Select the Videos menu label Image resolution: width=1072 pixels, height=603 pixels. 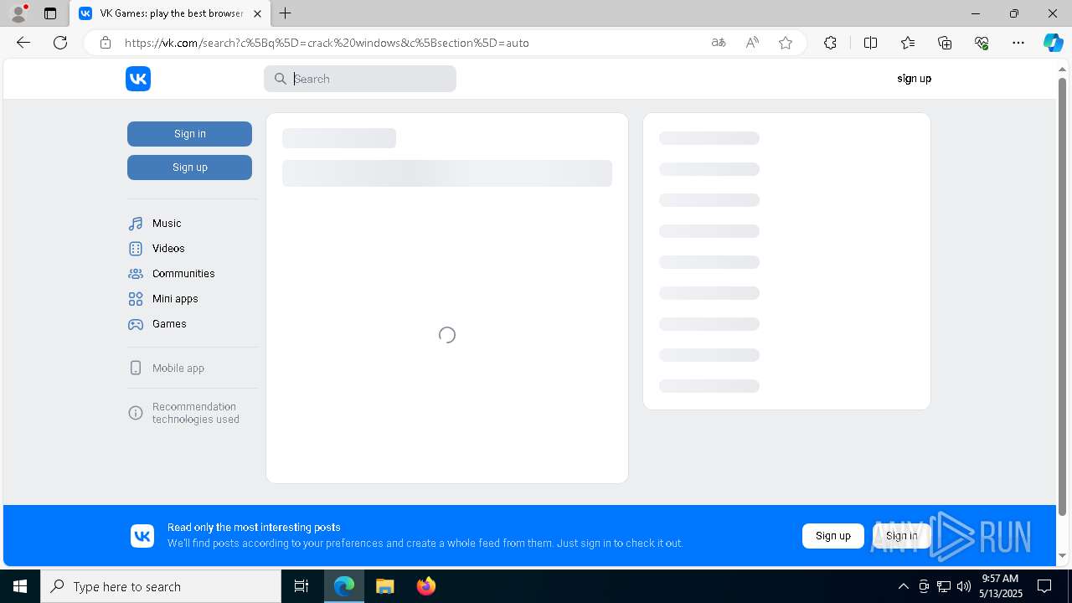(x=168, y=249)
